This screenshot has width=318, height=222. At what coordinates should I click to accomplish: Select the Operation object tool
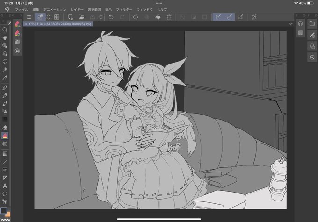(5, 46)
